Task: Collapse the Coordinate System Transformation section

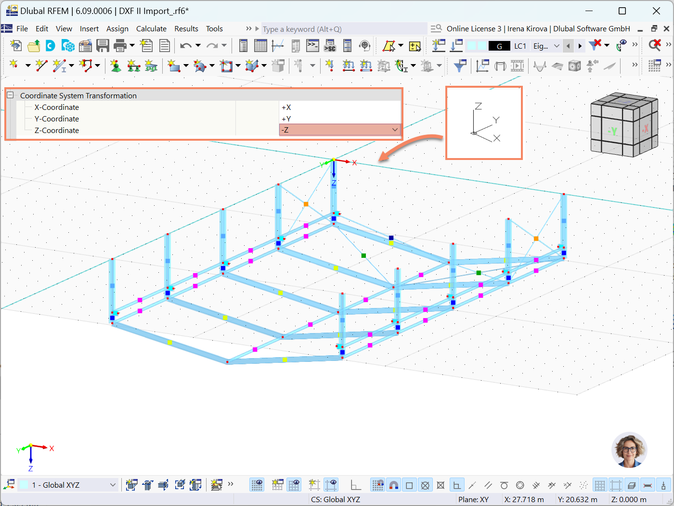Action: click(11, 95)
